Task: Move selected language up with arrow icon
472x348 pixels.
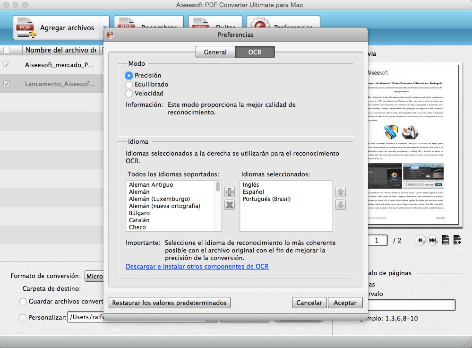Action: point(341,192)
